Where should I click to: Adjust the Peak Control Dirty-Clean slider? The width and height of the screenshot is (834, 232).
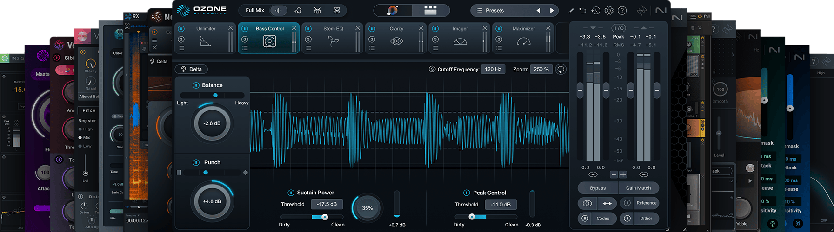pos(472,217)
